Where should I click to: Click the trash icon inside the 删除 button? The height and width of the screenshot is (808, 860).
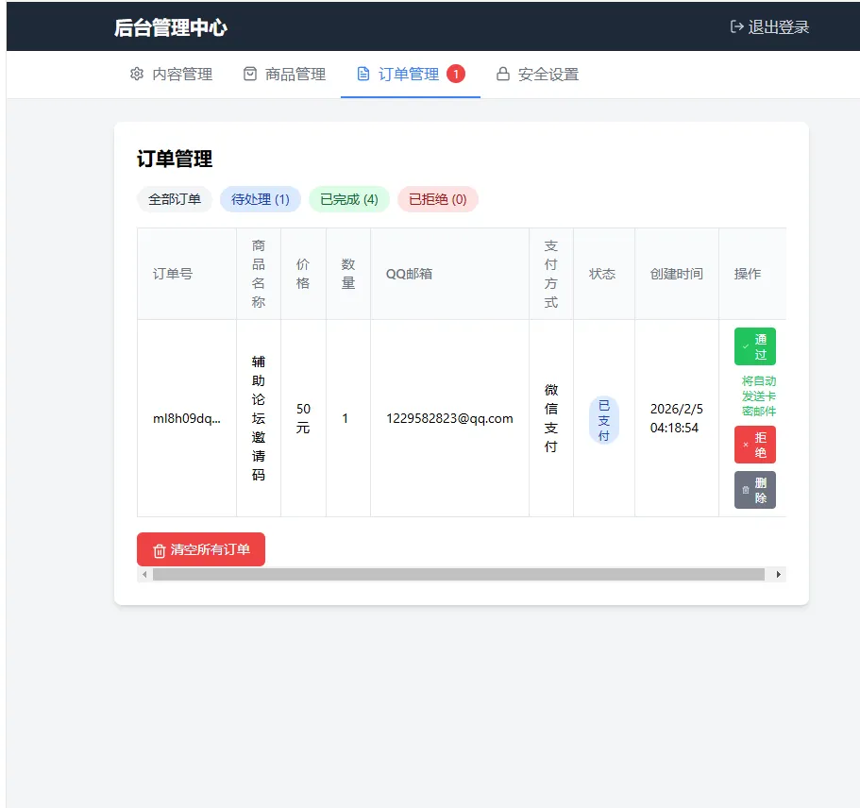tap(746, 490)
